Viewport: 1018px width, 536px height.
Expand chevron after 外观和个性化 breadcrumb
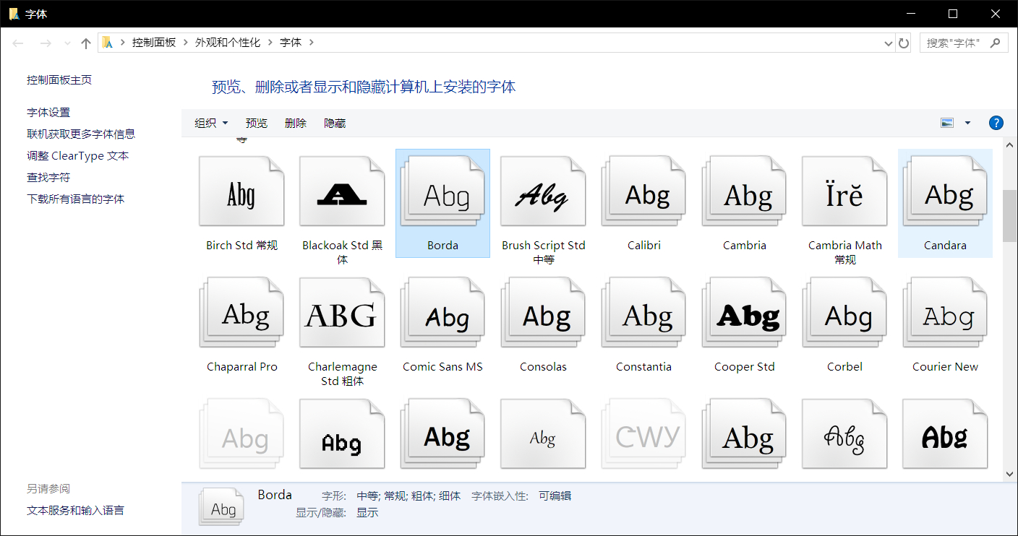tap(270, 43)
